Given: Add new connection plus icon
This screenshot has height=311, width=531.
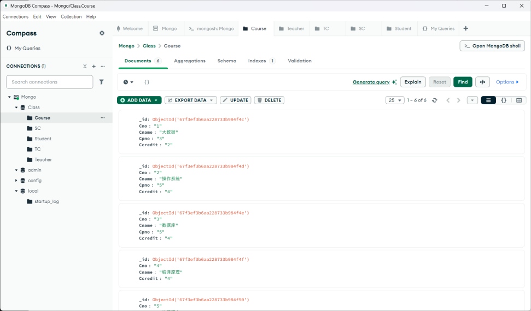Looking at the screenshot, I should tap(94, 66).
